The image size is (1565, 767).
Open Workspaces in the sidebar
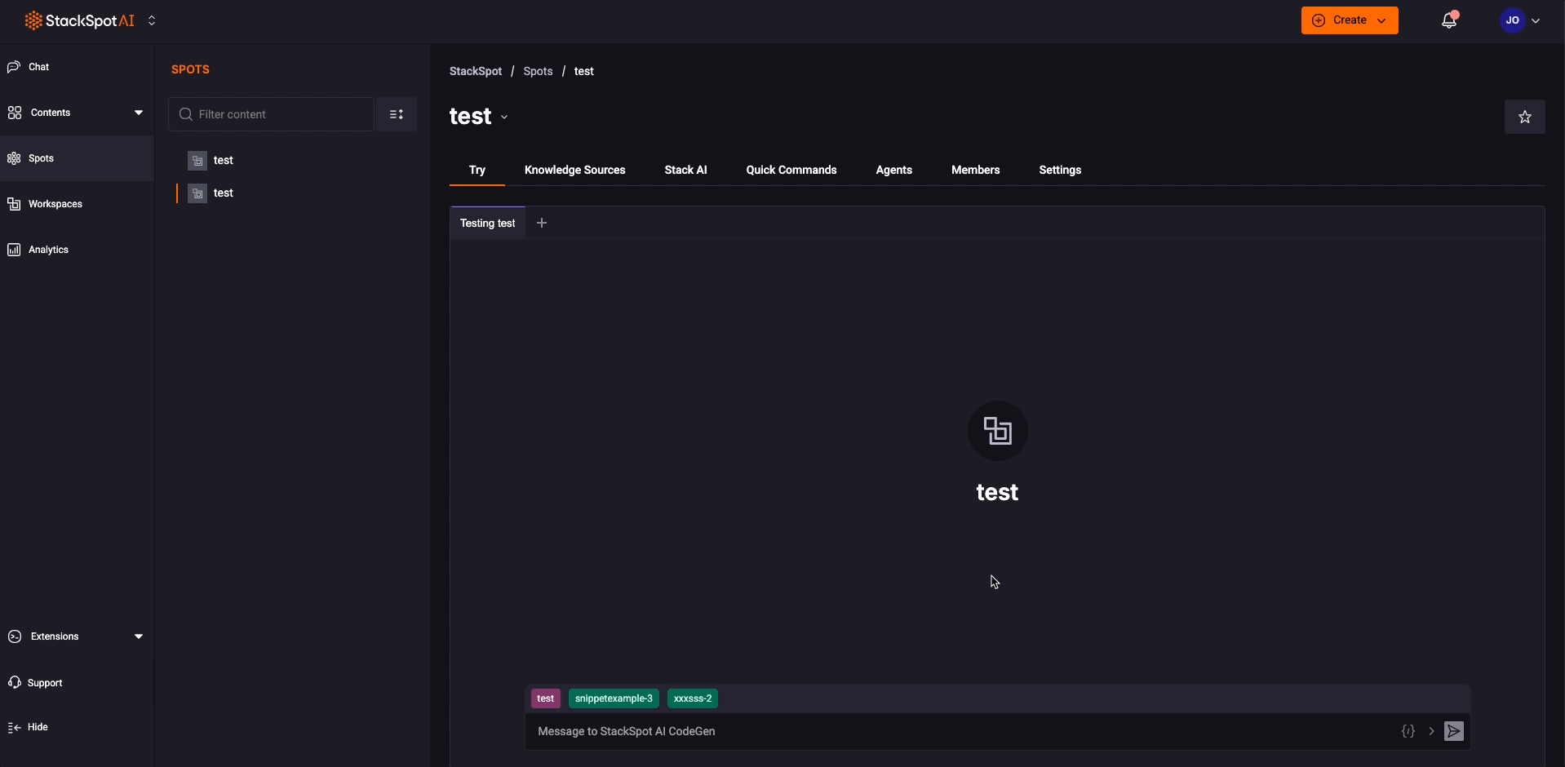pos(55,204)
